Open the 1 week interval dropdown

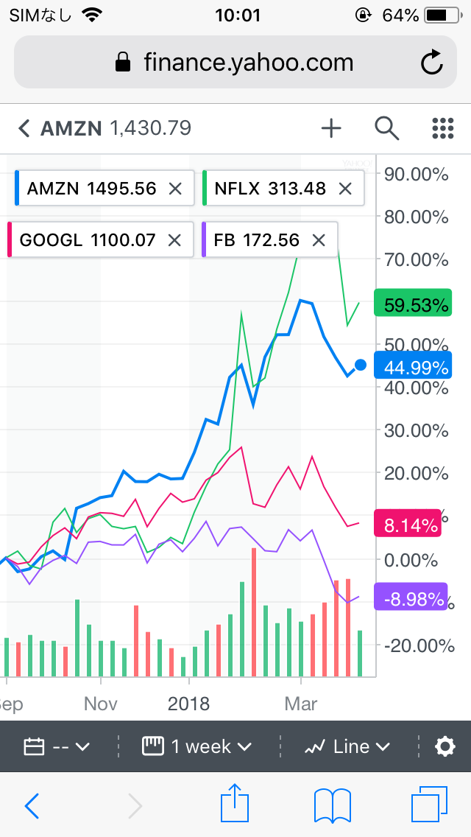[x=197, y=746]
